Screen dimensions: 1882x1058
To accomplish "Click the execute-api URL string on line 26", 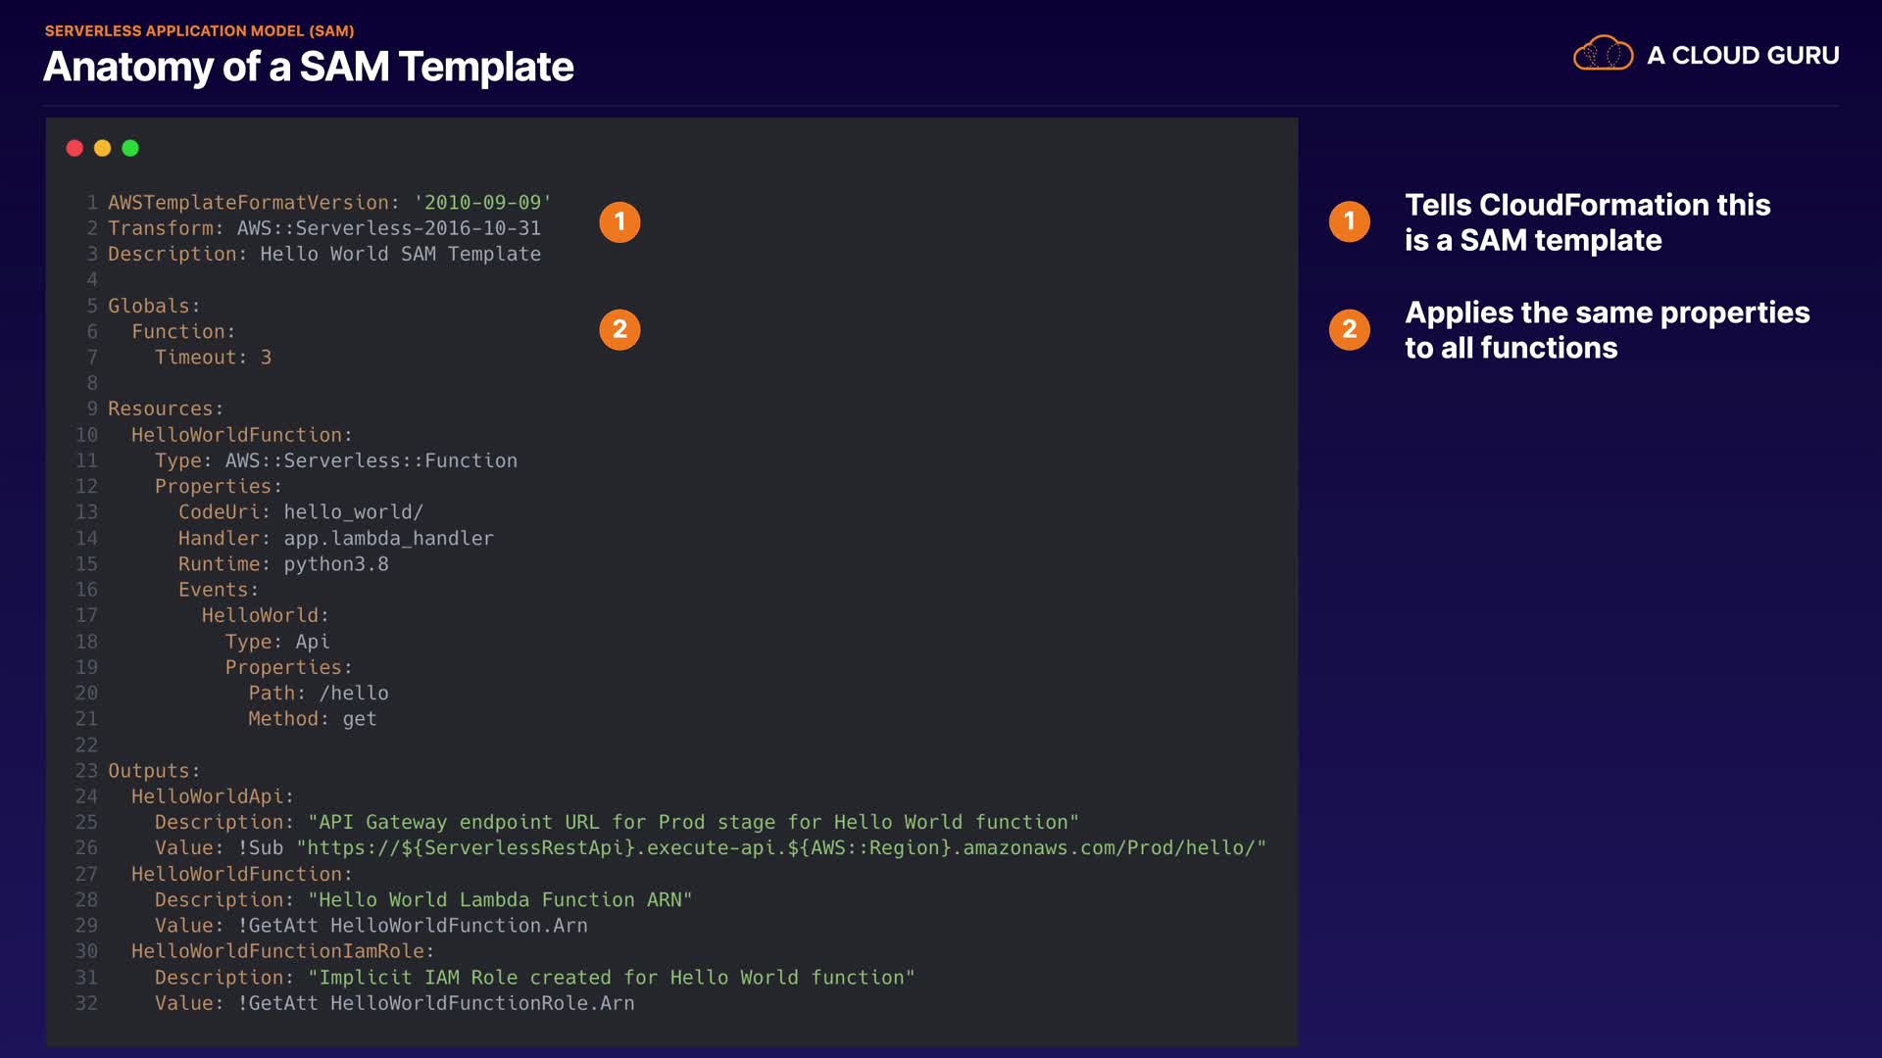I will click(780, 847).
